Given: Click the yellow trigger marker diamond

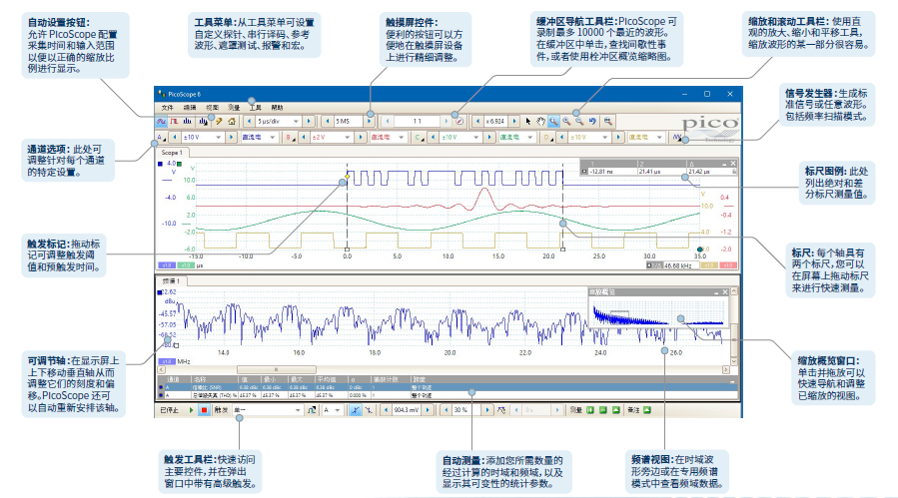Looking at the screenshot, I should [x=348, y=175].
